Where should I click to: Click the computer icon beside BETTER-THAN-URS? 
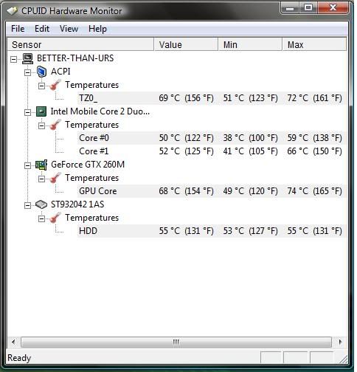pos(27,58)
